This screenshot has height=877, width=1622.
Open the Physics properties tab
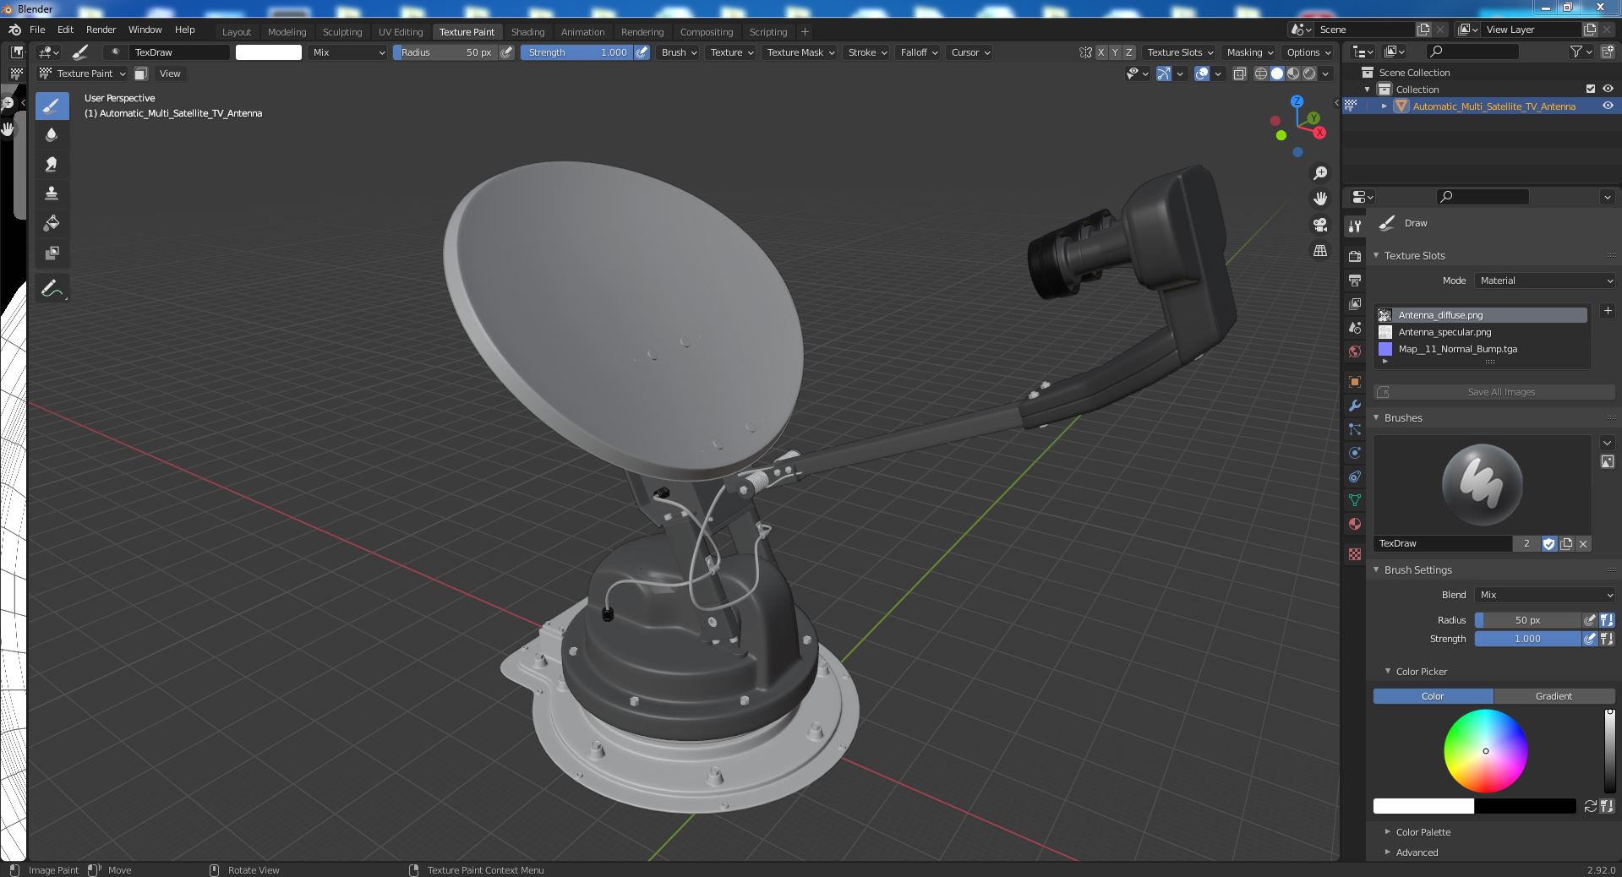click(1355, 452)
